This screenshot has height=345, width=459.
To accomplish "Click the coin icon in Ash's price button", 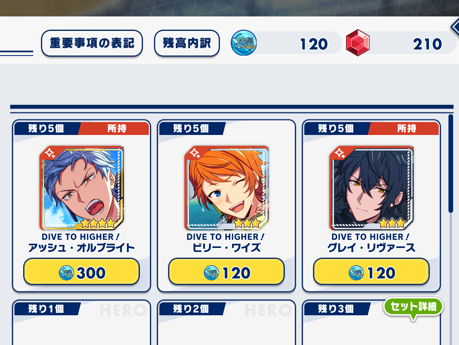I will pyautogui.click(x=66, y=273).
